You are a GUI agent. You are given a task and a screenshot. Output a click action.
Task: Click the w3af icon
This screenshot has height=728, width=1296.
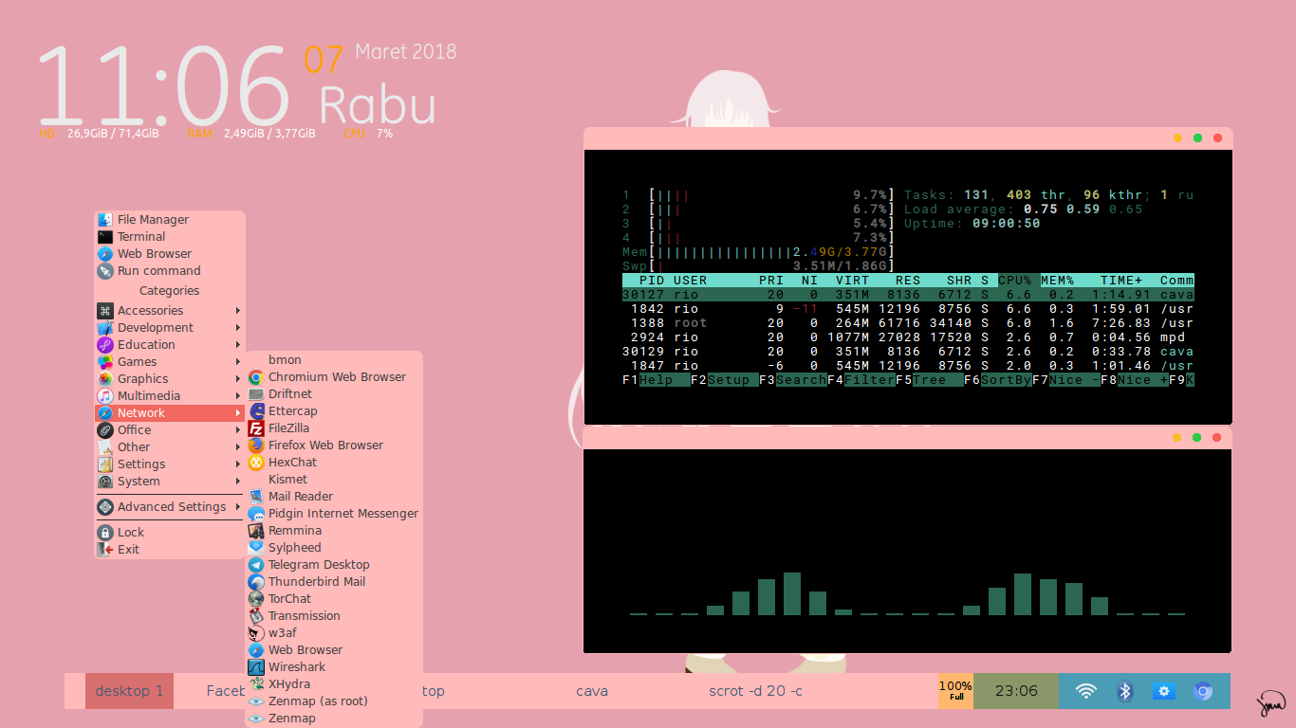click(x=256, y=633)
